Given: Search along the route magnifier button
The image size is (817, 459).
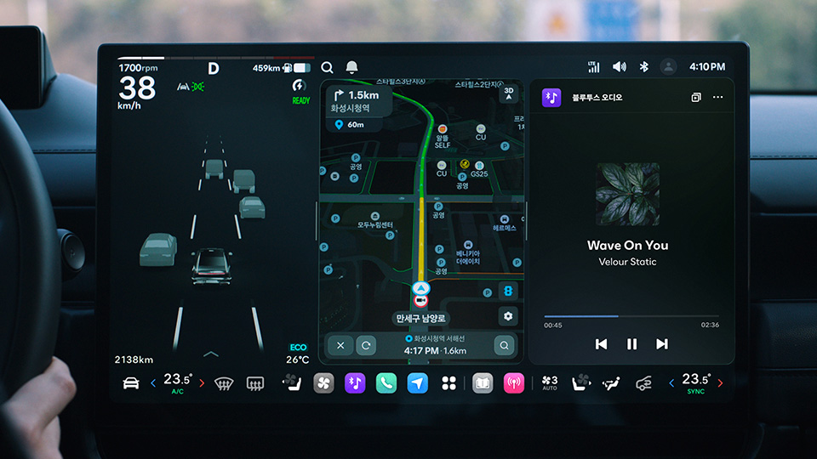Looking at the screenshot, I should (504, 346).
